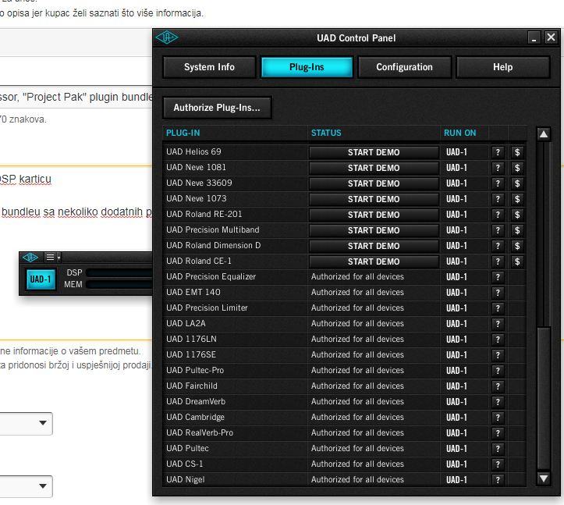Viewport: 564px width, 505px height.
Task: Open help for UAD 1176LN
Action: (x=498, y=340)
